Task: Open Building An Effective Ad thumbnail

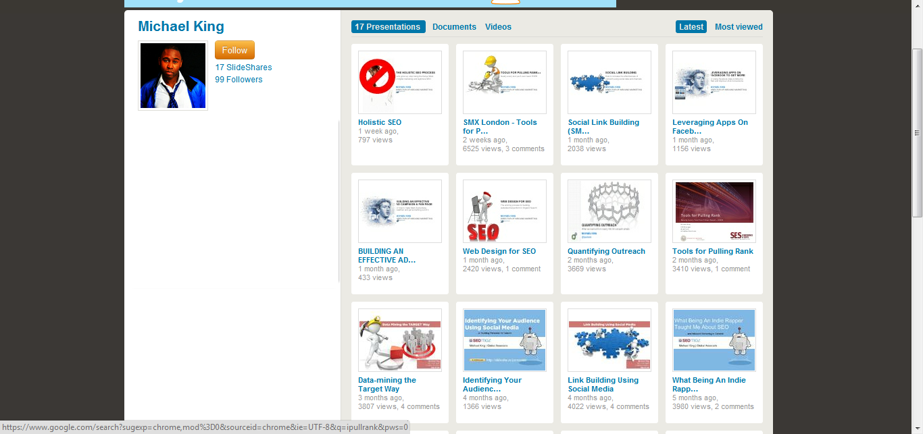Action: click(x=400, y=211)
